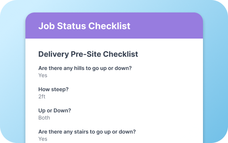Click the Yes answer under the stairs question
The width and height of the screenshot is (228, 143).
[43, 139]
